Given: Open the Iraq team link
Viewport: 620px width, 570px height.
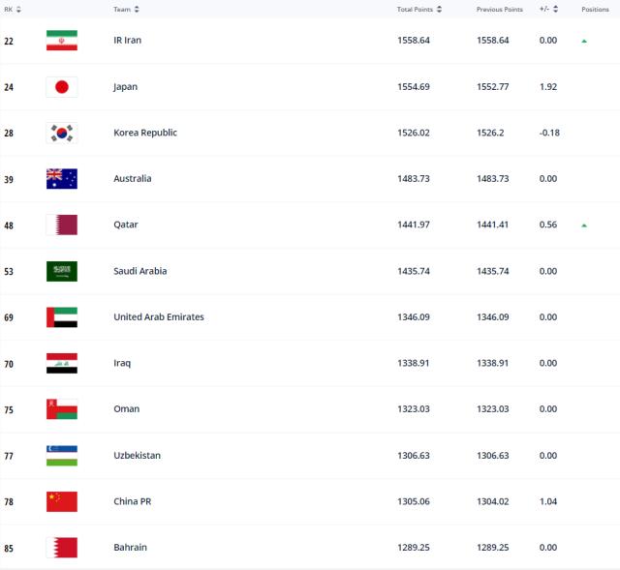Looking at the screenshot, I should coord(122,363).
